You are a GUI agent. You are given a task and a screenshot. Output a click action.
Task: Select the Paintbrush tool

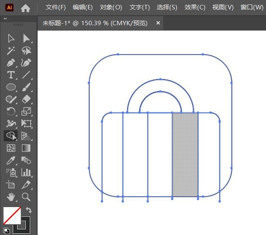pyautogui.click(x=26, y=87)
